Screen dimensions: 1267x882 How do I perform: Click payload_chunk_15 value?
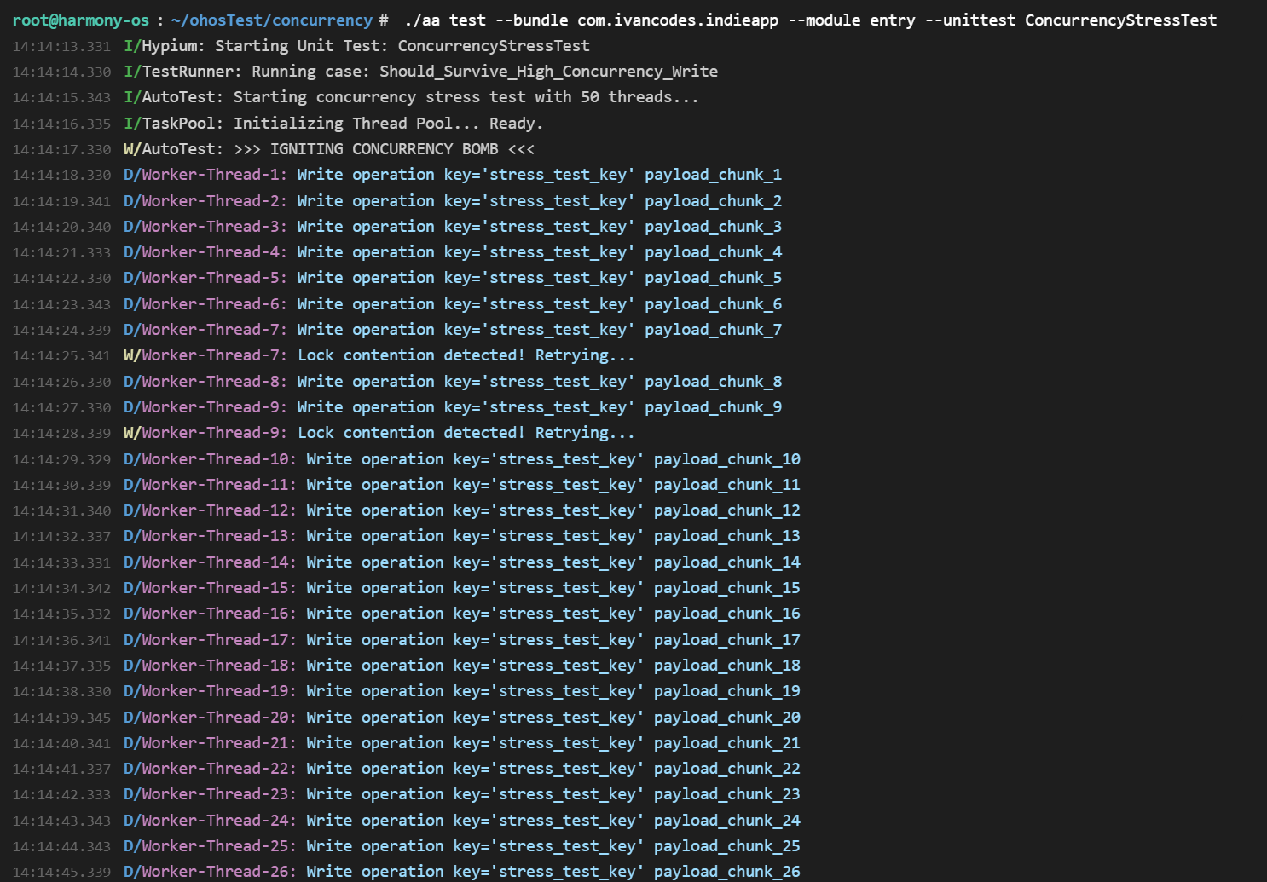(727, 588)
